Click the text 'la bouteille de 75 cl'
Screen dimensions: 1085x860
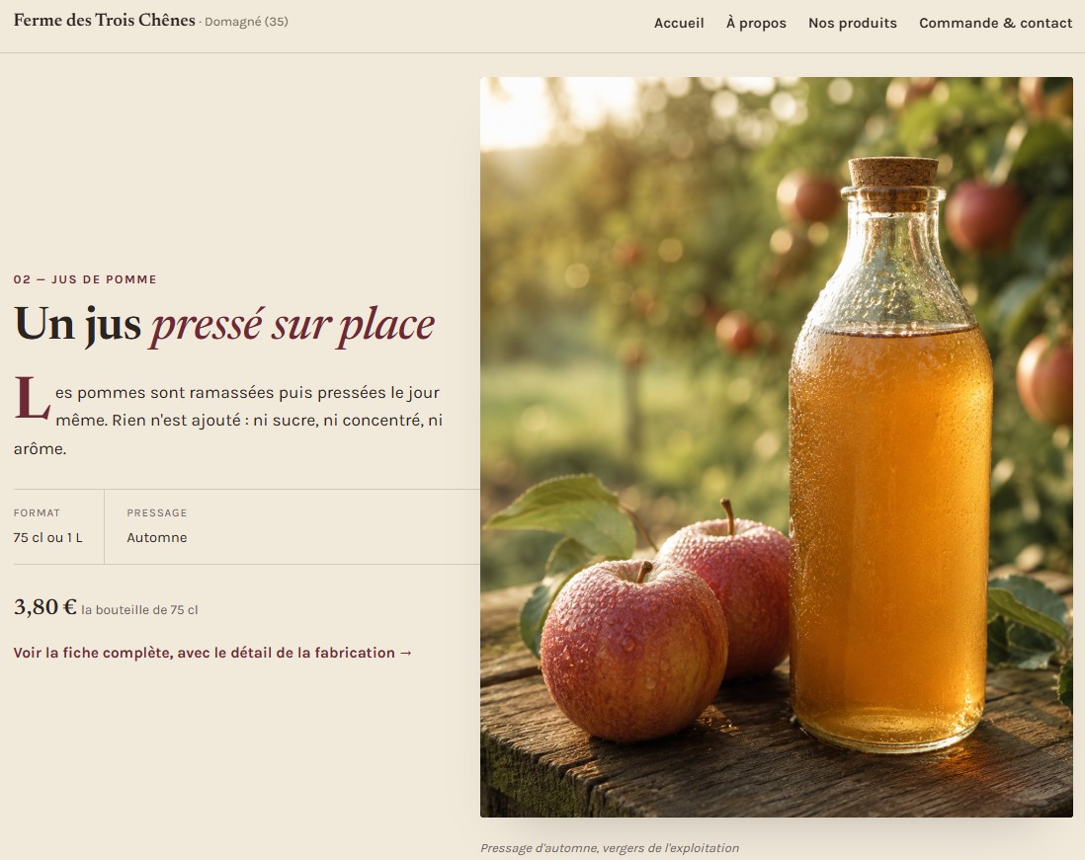[x=139, y=610]
